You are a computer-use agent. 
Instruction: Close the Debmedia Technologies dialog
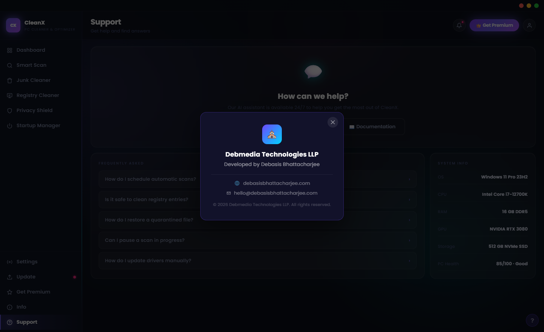[x=333, y=122]
